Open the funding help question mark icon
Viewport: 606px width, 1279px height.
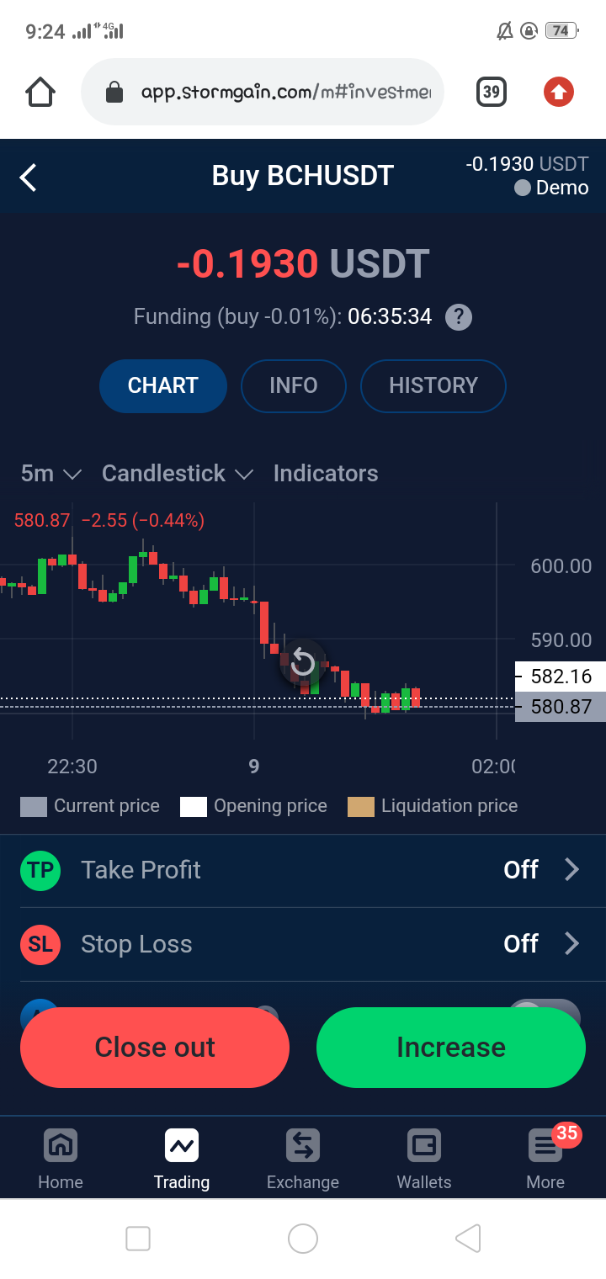click(x=458, y=317)
